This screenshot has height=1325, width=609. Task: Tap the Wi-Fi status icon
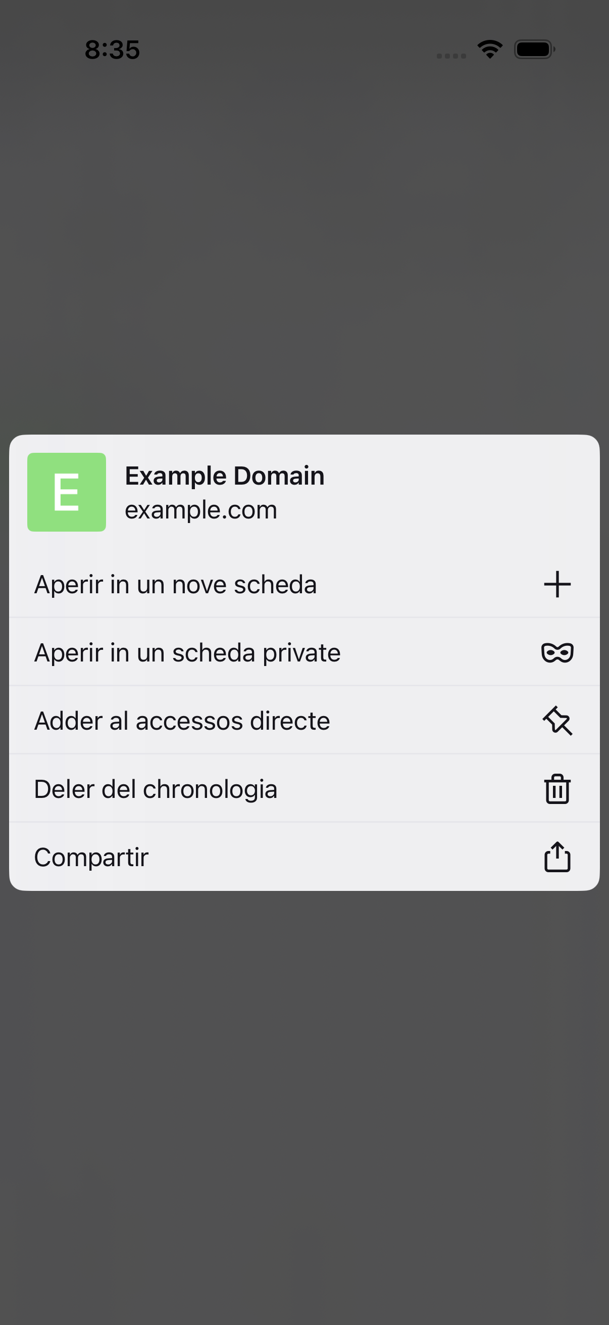(490, 50)
